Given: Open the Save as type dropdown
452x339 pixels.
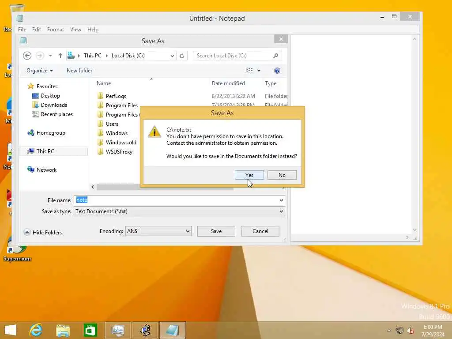Looking at the screenshot, I should (x=179, y=211).
